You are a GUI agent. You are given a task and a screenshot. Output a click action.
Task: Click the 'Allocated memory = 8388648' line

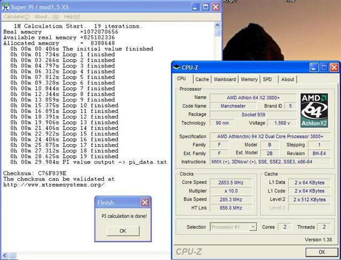(59, 43)
